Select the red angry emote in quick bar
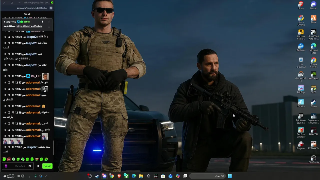 9,159
